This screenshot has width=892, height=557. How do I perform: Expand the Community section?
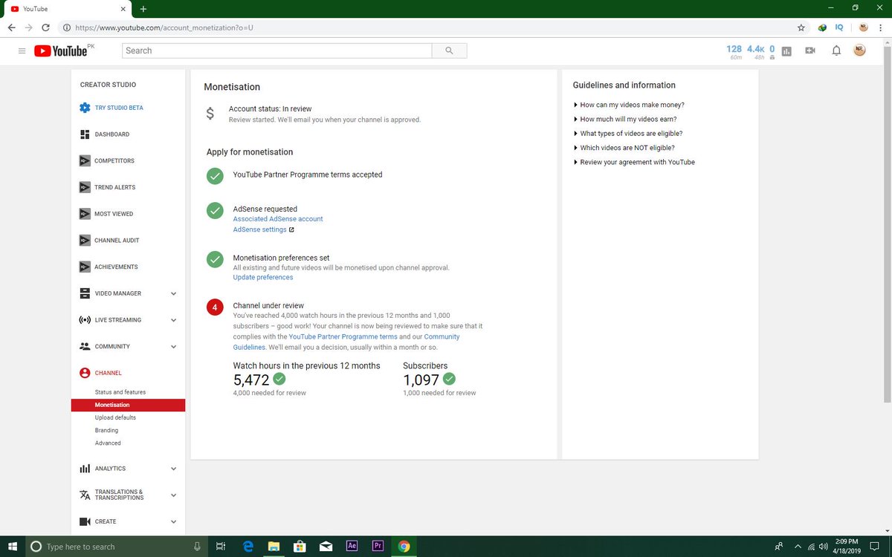(x=174, y=347)
